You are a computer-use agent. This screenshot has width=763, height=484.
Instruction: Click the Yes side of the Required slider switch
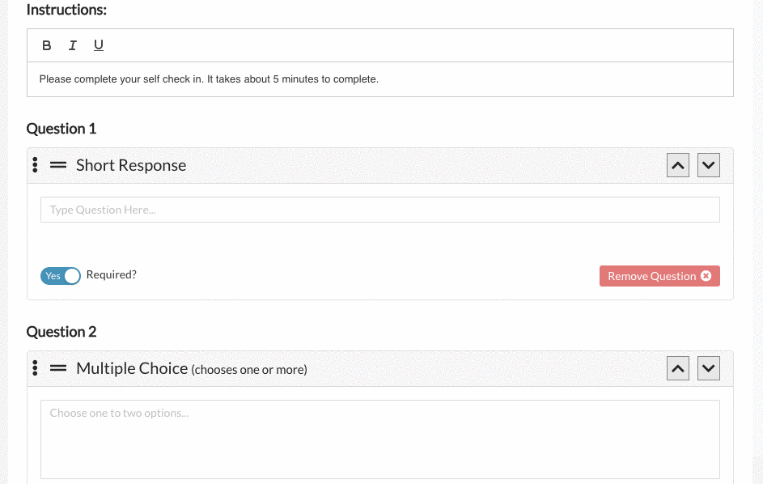point(52,275)
